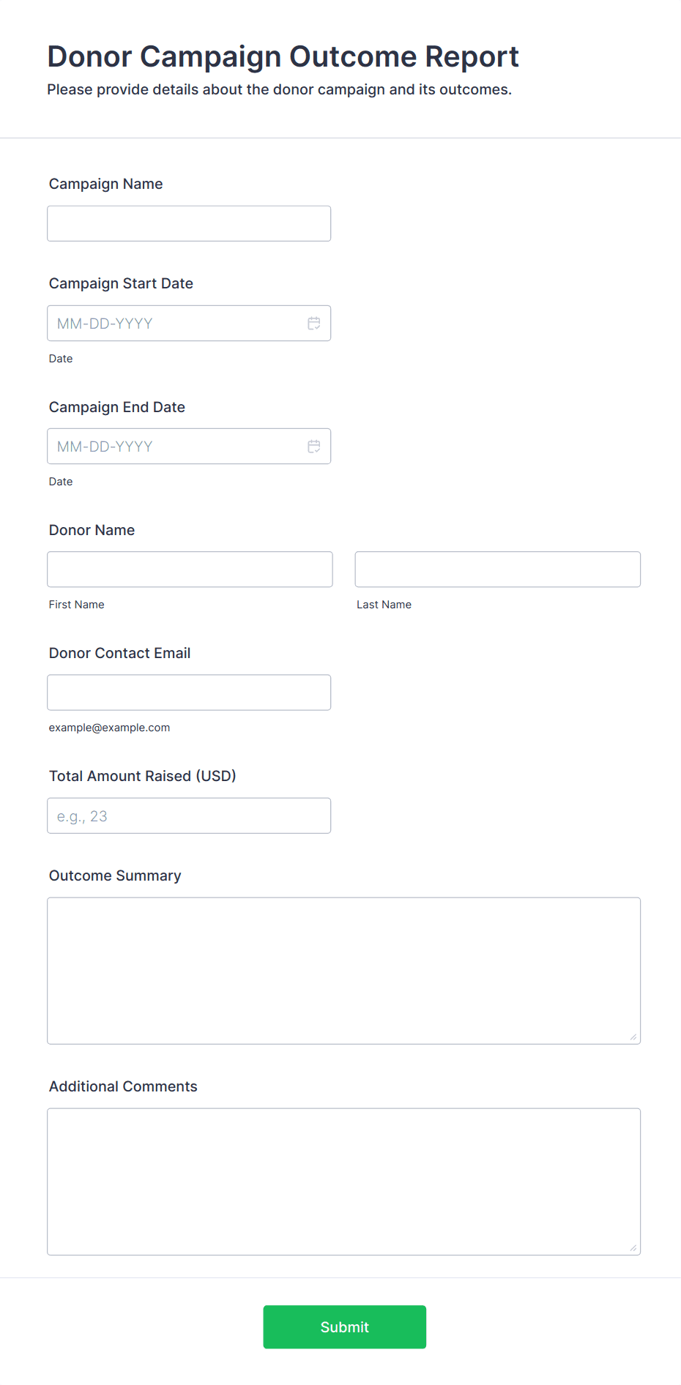
Task: Grab the Outcome Summary resize handle
Action: 633,1037
